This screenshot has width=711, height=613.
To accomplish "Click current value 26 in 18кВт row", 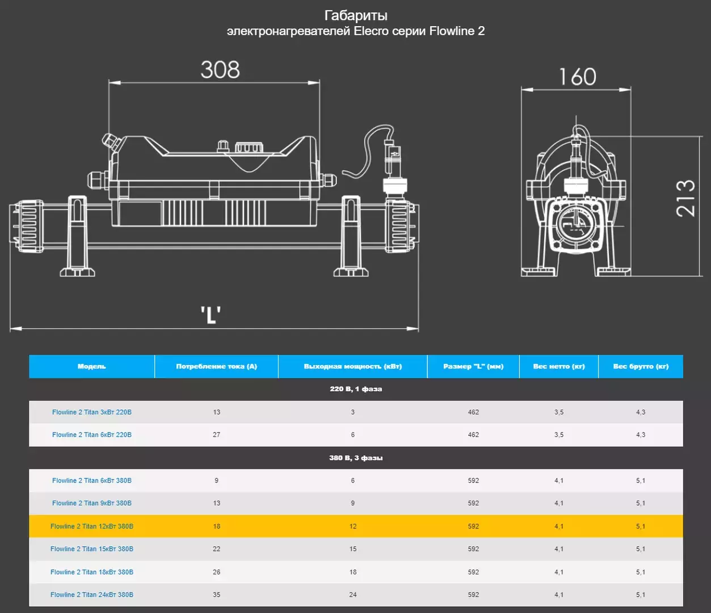I will coord(217,572).
